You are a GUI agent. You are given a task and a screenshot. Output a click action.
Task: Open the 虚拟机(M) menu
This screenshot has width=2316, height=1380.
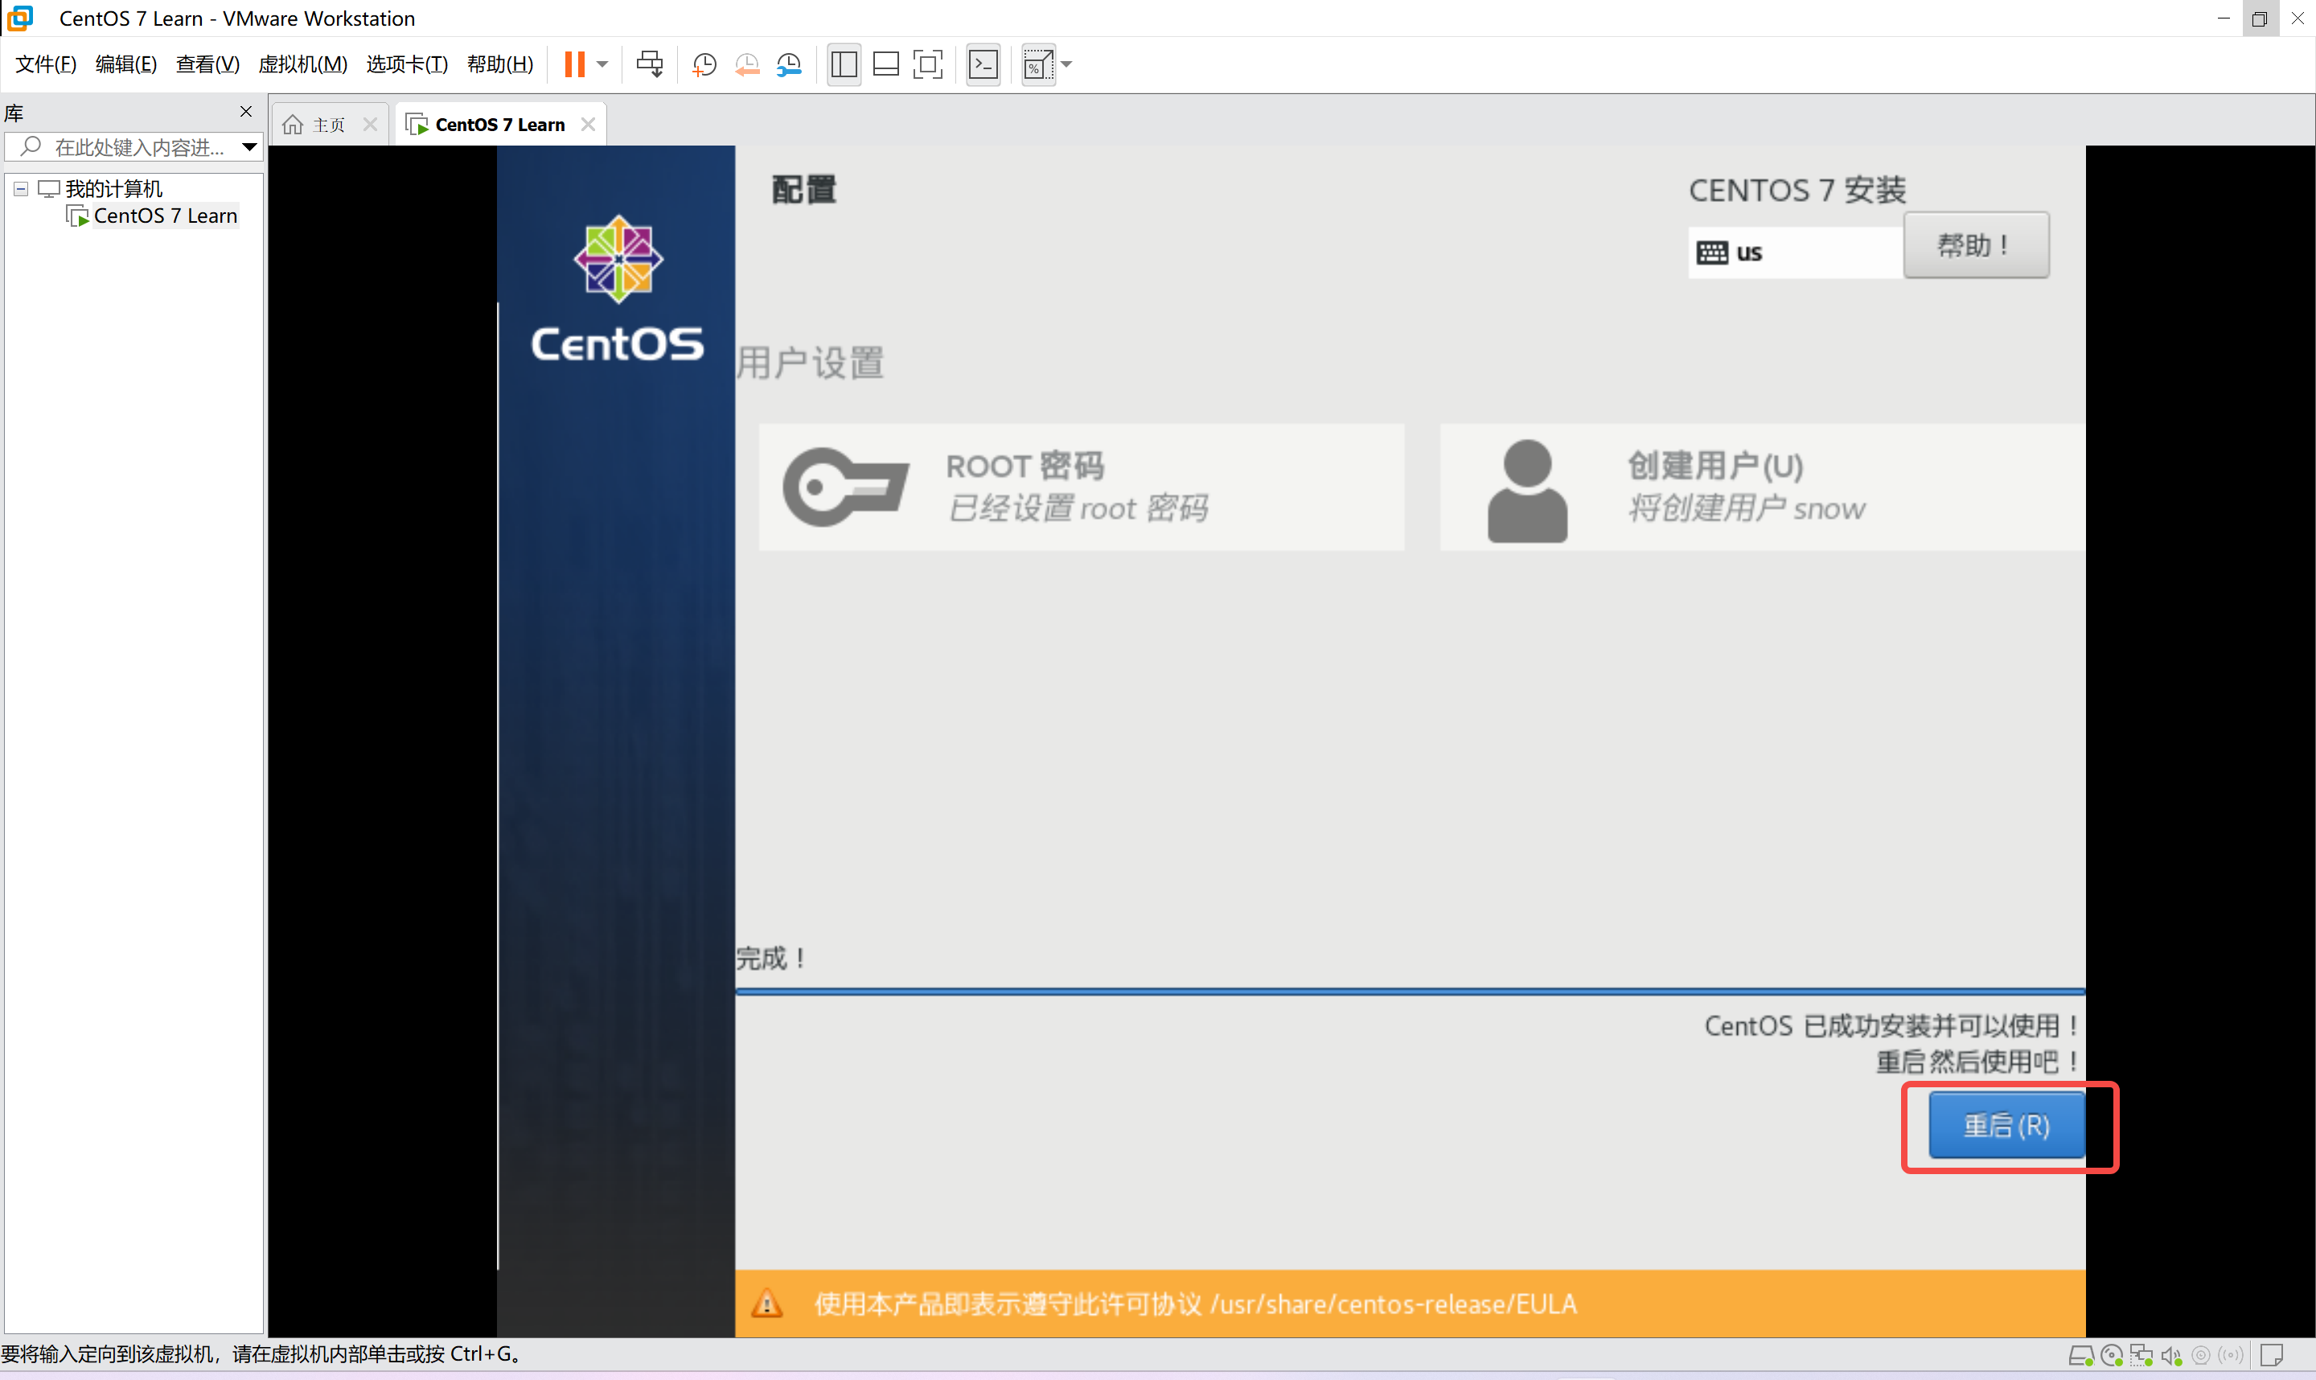click(302, 64)
